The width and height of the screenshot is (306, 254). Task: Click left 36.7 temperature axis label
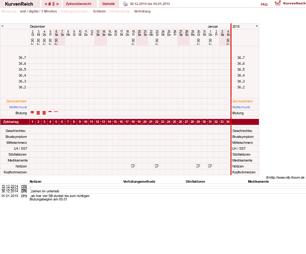pos(22,58)
